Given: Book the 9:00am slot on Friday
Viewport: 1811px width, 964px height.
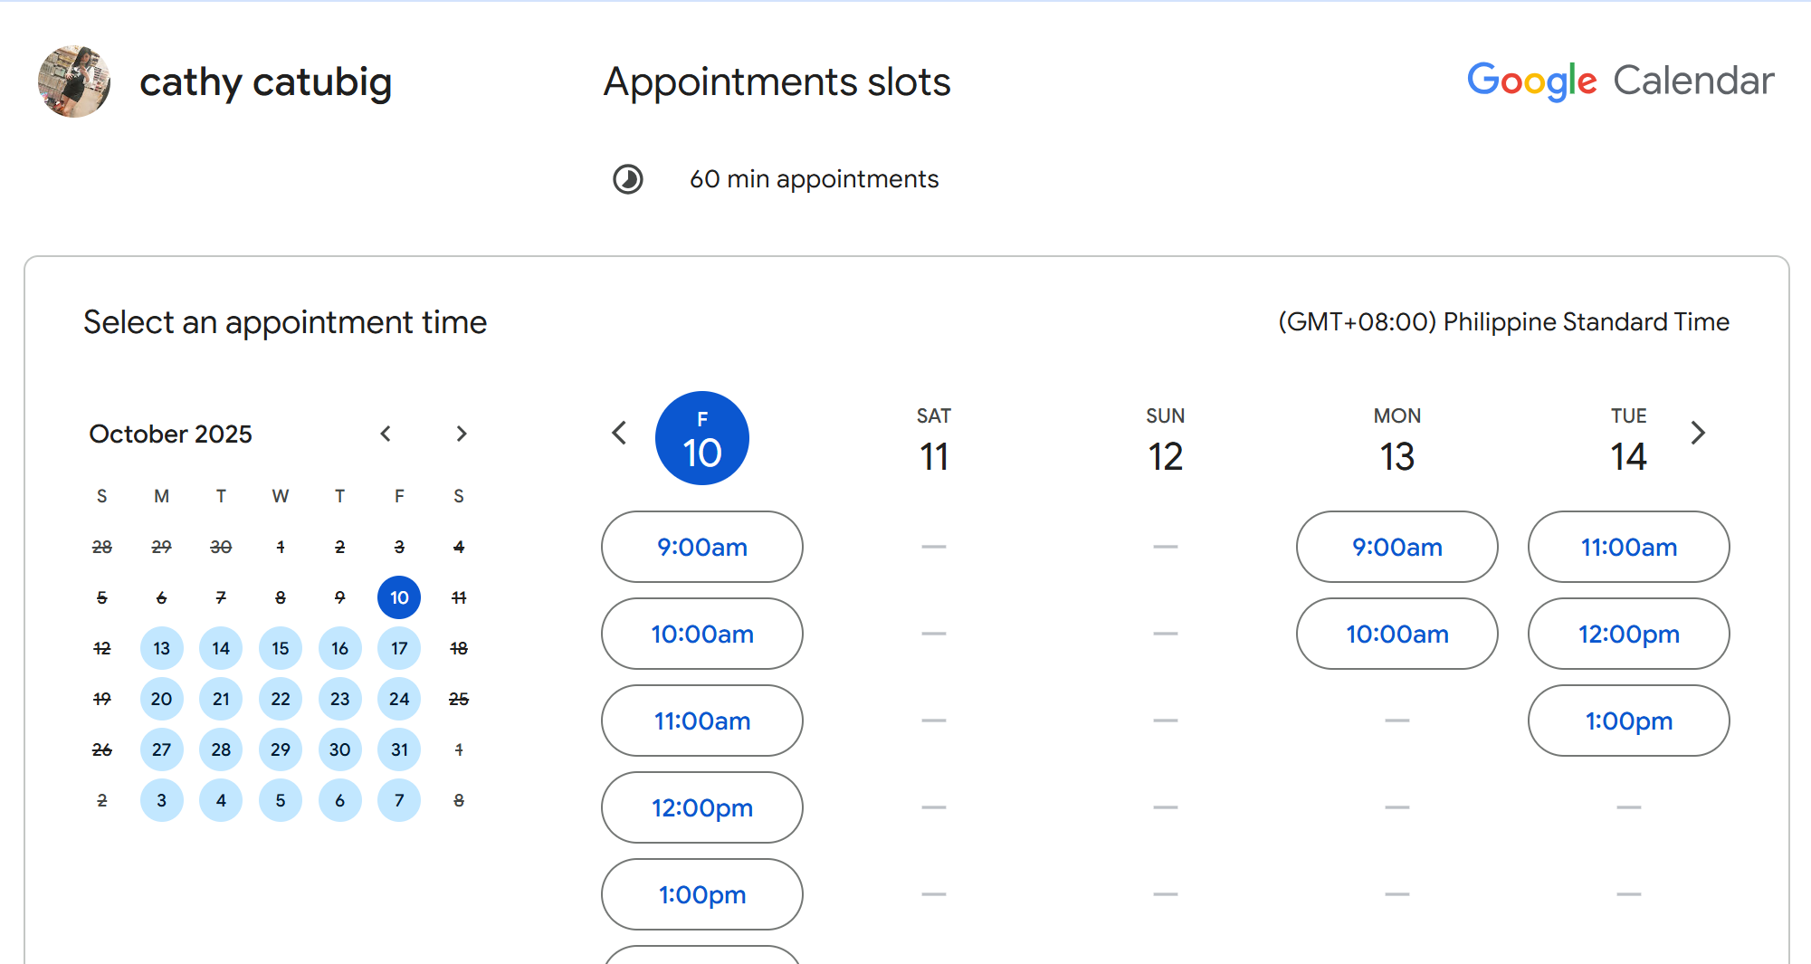Looking at the screenshot, I should [702, 547].
